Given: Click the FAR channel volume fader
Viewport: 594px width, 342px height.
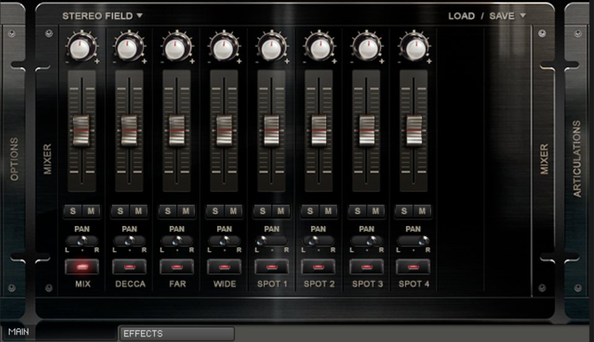Looking at the screenshot, I should 177,131.
